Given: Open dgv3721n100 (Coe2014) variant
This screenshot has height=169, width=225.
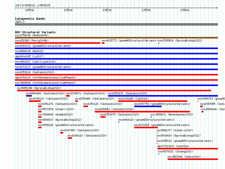Looking at the screenshot, I should [173, 146].
